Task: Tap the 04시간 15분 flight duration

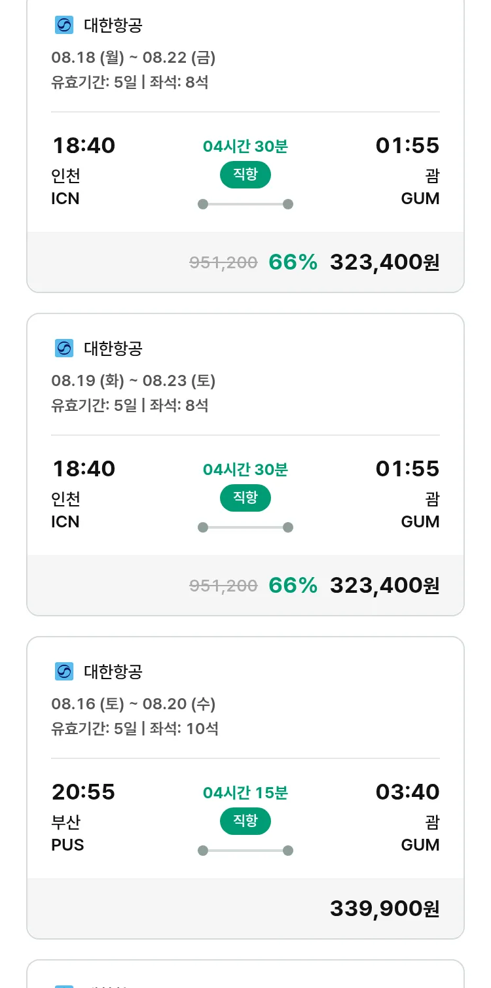Action: [245, 793]
